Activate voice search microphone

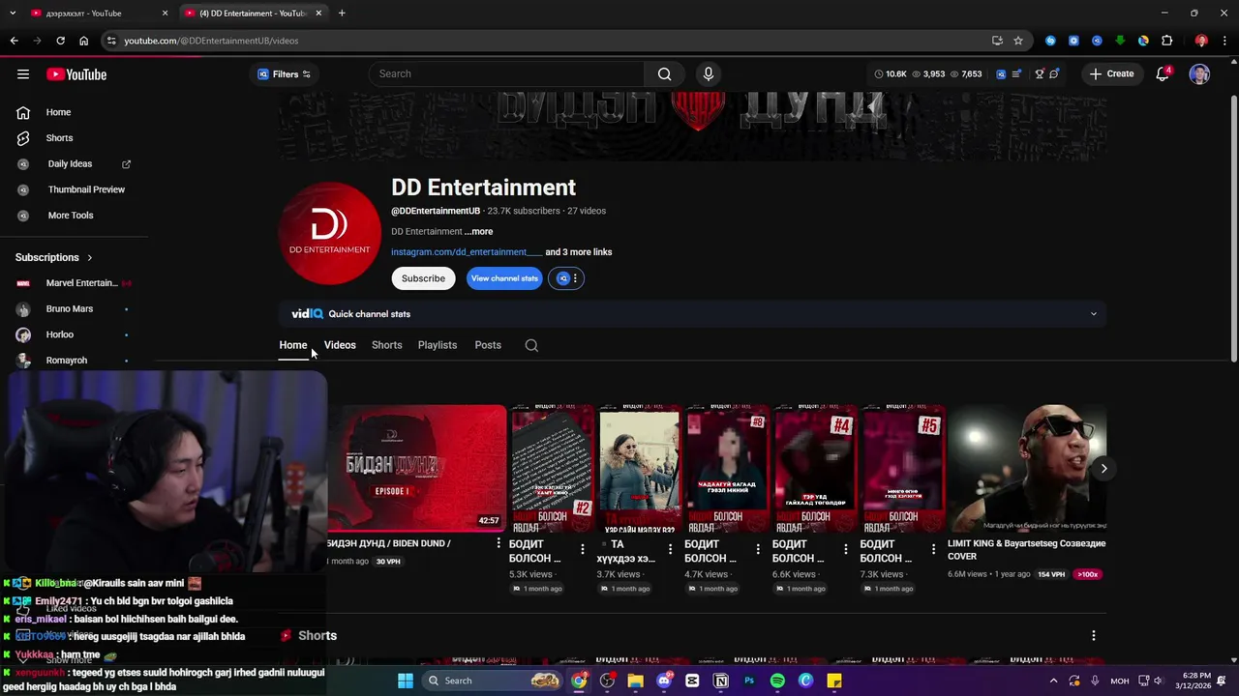pos(709,74)
